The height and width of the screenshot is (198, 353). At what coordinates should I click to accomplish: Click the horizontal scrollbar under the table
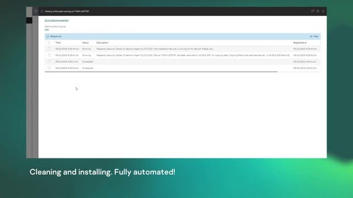pyautogui.click(x=161, y=72)
